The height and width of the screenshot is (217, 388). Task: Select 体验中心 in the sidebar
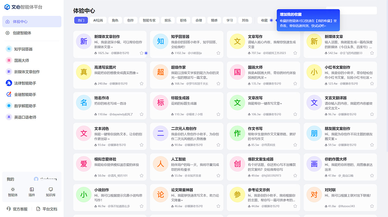coord(23,21)
